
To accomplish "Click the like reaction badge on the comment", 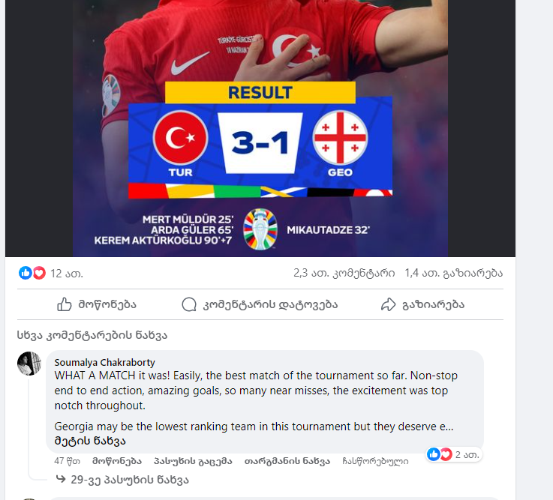I will click(434, 454).
